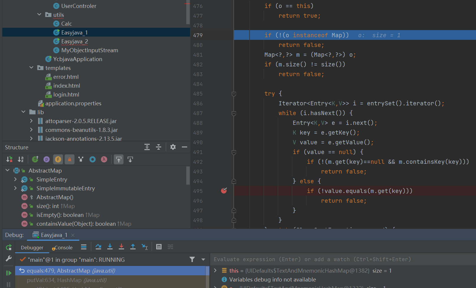The width and height of the screenshot is (476, 288).
Task: Click the frames filter funnel icon
Action: (x=192, y=259)
